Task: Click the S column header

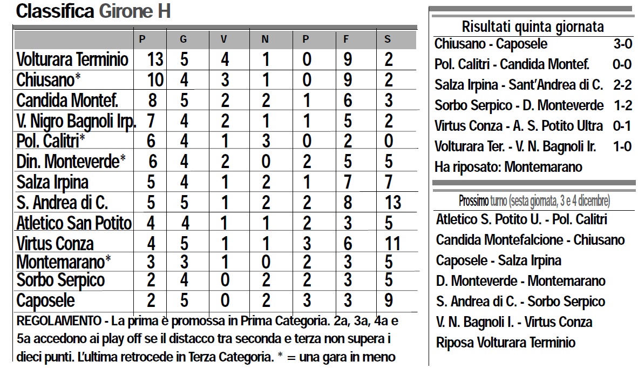Action: [388, 39]
